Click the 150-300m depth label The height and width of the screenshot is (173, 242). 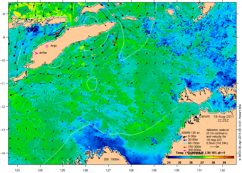pos(194,147)
